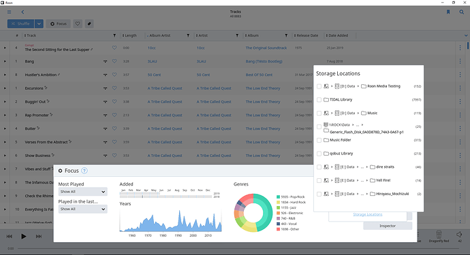Favorite the track Butter
Screen dimensions: 470x255
[x=114, y=129]
